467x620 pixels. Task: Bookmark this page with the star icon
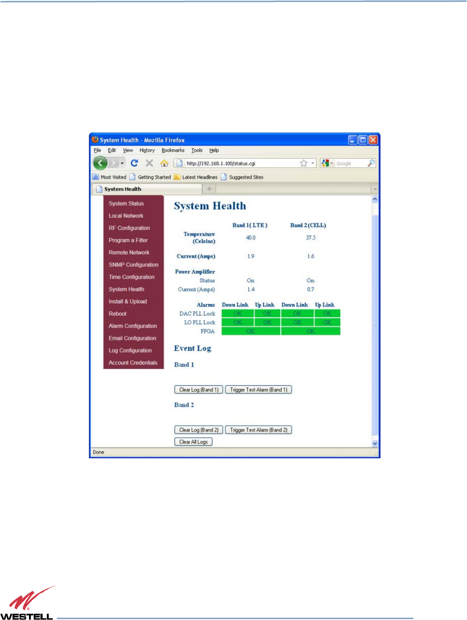[303, 163]
